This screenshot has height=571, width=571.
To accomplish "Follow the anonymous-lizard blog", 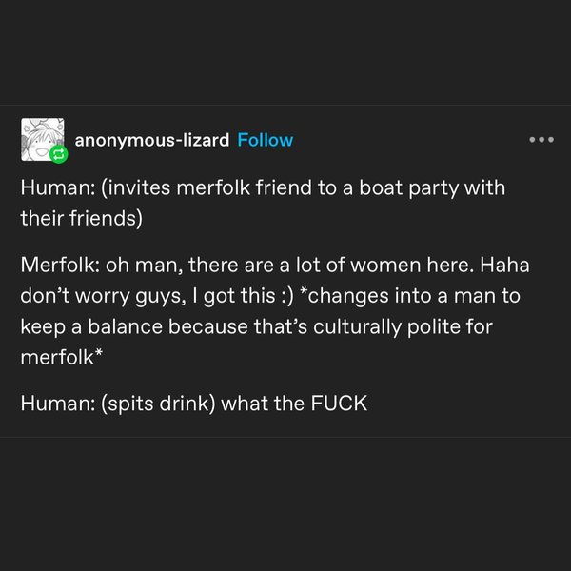I will point(265,140).
